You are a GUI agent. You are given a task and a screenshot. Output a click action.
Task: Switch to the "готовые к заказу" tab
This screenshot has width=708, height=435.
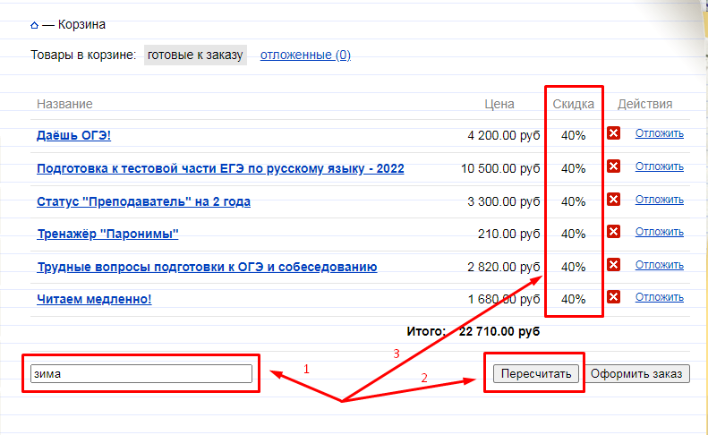point(195,55)
